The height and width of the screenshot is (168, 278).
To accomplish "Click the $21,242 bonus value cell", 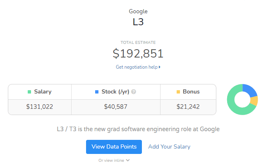I will [x=188, y=107].
